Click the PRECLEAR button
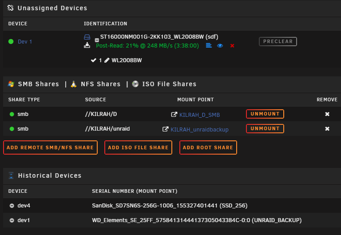 [x=278, y=41]
